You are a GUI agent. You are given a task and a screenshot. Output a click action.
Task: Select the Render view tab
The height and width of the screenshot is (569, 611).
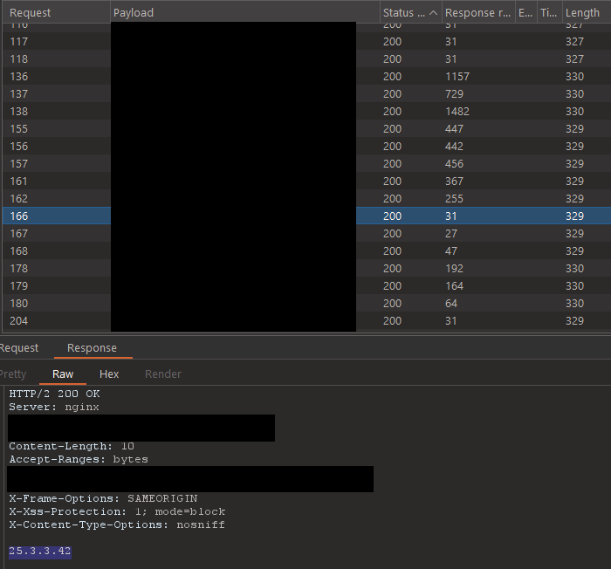pyautogui.click(x=163, y=374)
